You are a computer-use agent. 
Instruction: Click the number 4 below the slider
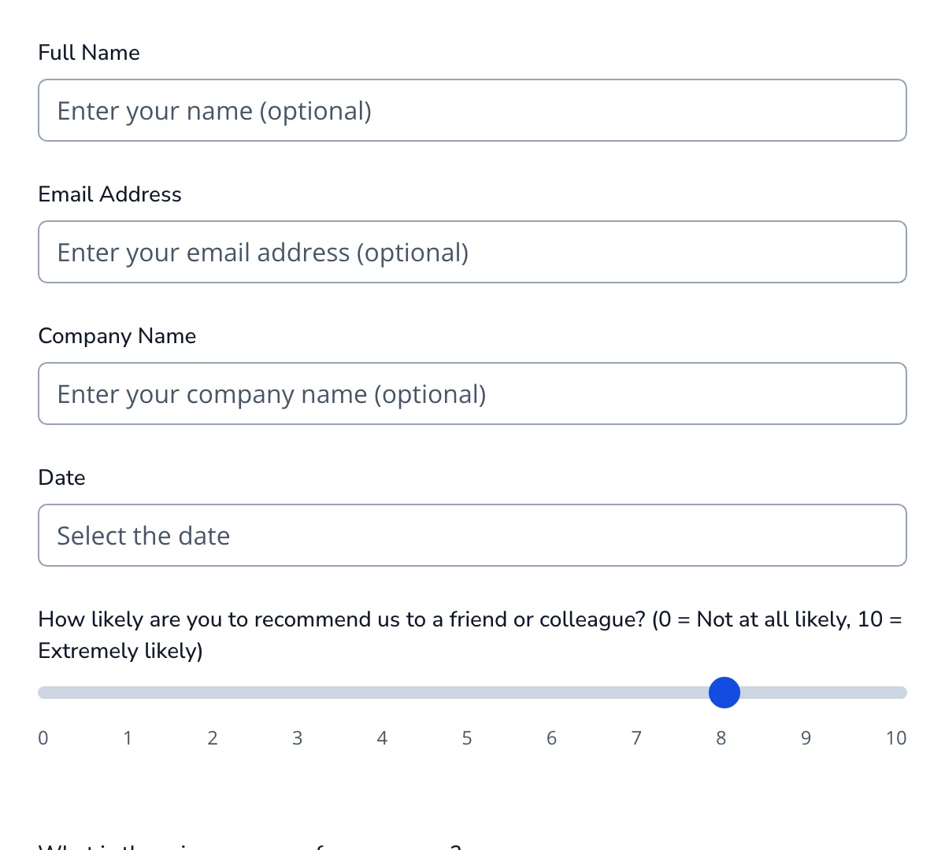(382, 738)
